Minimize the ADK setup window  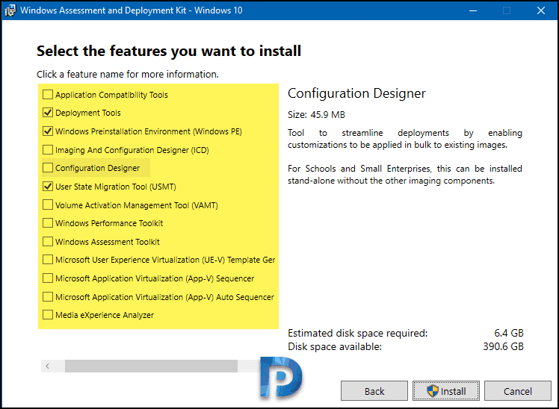(473, 10)
